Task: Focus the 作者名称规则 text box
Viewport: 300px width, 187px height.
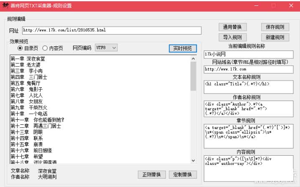Action: click(x=249, y=109)
